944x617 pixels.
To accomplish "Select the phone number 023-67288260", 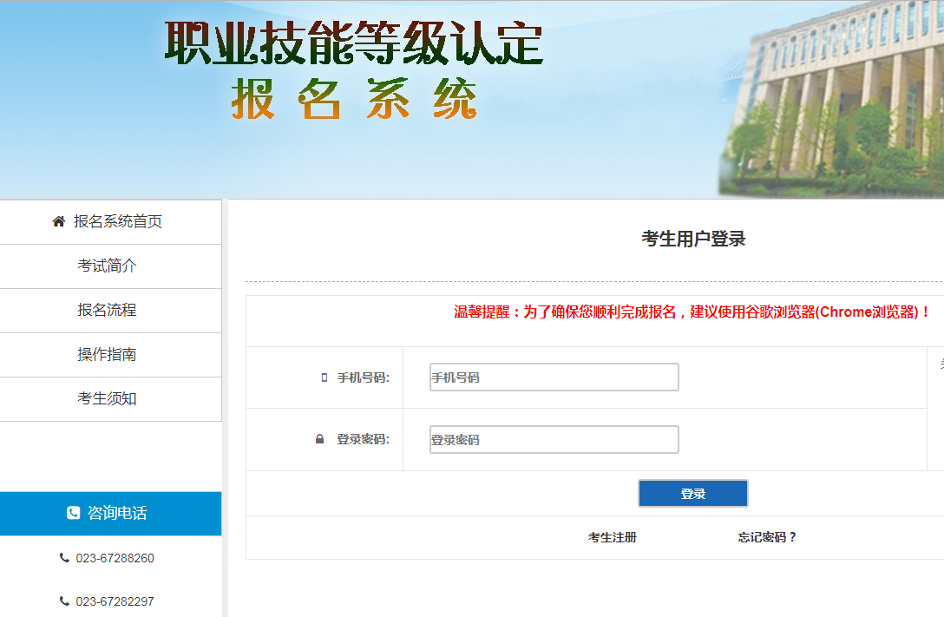I will (x=115, y=558).
